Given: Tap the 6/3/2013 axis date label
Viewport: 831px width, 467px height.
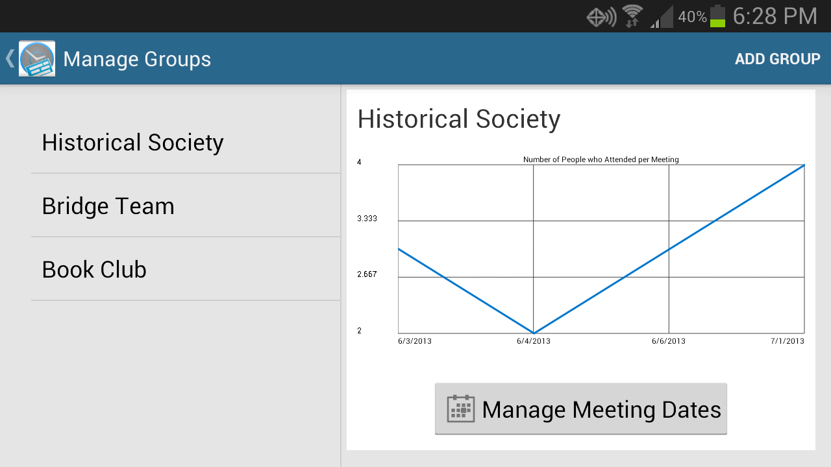Looking at the screenshot, I should point(415,341).
